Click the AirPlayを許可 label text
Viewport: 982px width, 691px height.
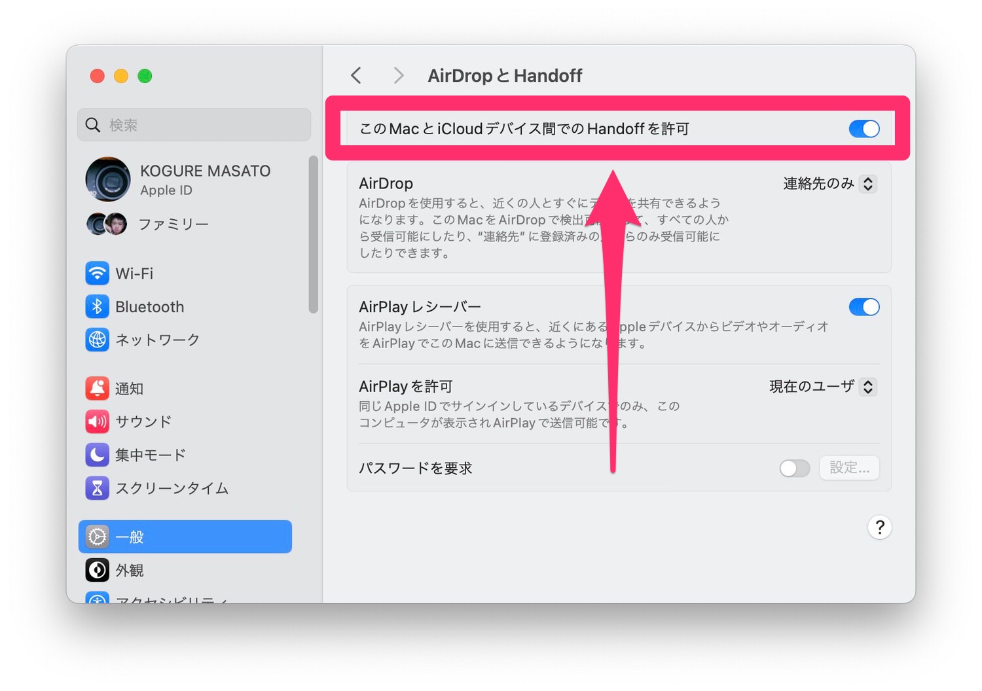406,386
